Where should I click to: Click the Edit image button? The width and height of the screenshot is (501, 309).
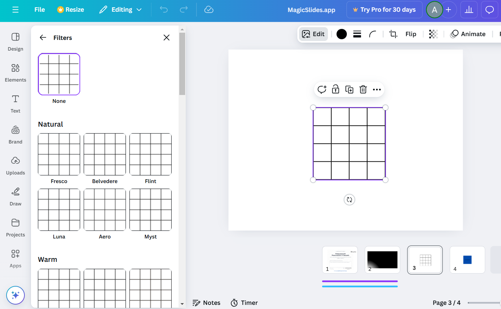tap(313, 34)
